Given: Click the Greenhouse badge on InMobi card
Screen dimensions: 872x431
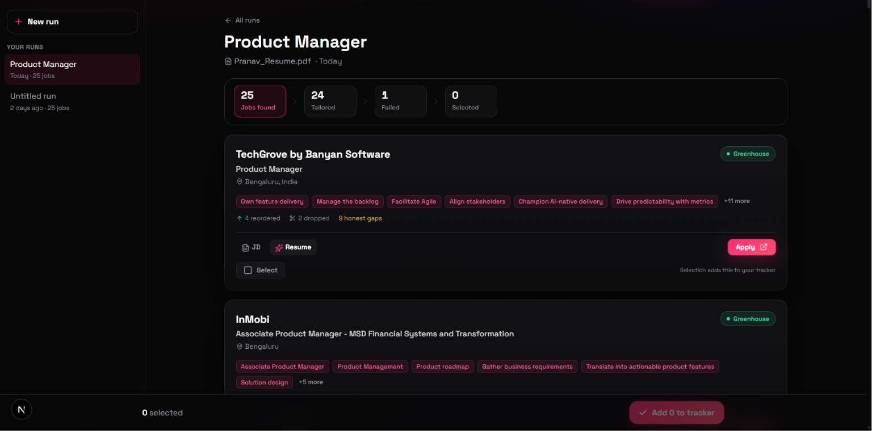Looking at the screenshot, I should (x=748, y=319).
